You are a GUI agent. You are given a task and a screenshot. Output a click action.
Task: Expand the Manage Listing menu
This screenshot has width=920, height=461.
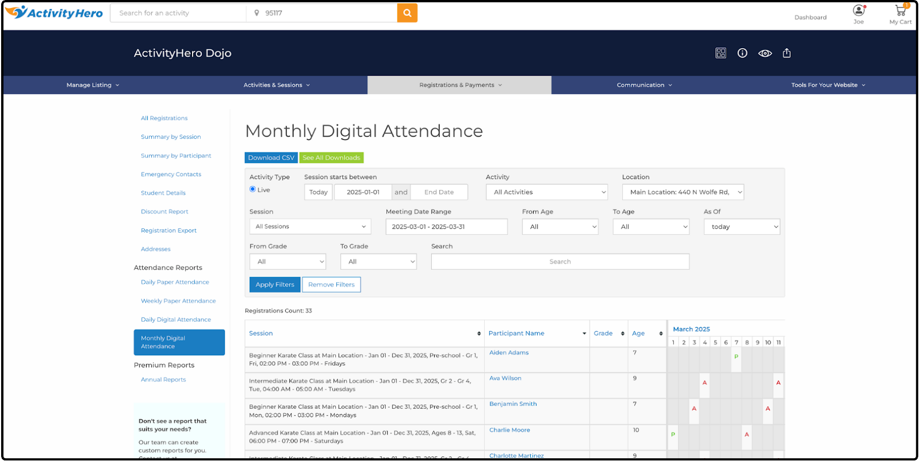(93, 85)
